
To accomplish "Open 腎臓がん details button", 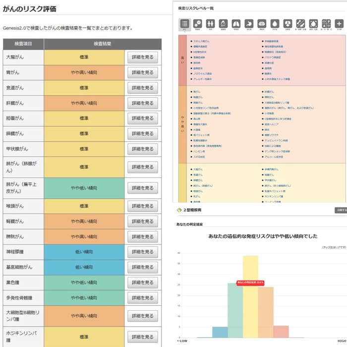I will click(143, 221).
